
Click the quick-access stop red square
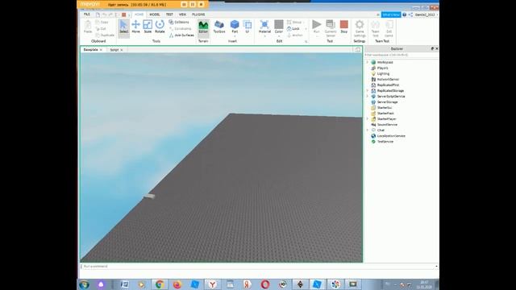(123, 14)
